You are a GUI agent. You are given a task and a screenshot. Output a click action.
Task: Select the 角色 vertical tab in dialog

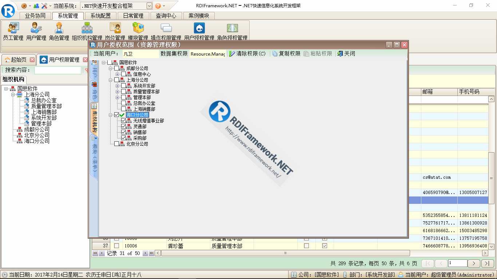(x=94, y=91)
